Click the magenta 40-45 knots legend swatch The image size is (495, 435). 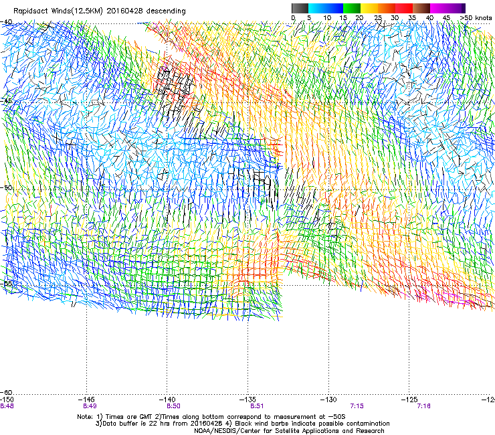pos(439,8)
